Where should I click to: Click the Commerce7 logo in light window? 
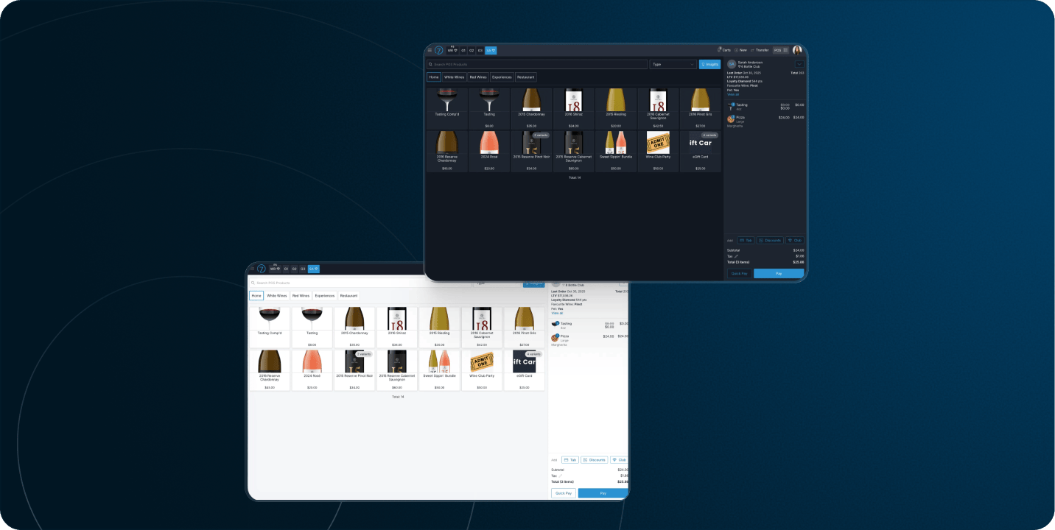click(262, 269)
